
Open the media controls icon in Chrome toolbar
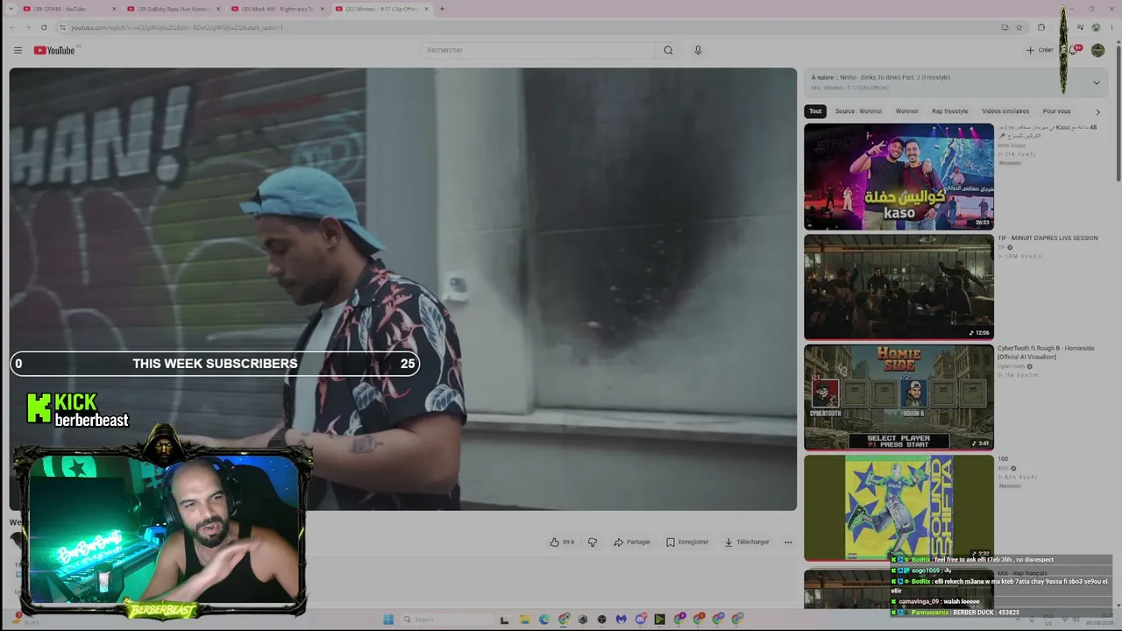1080,27
